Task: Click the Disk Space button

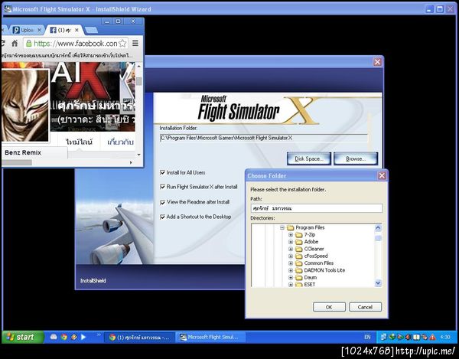Action: pyautogui.click(x=309, y=158)
